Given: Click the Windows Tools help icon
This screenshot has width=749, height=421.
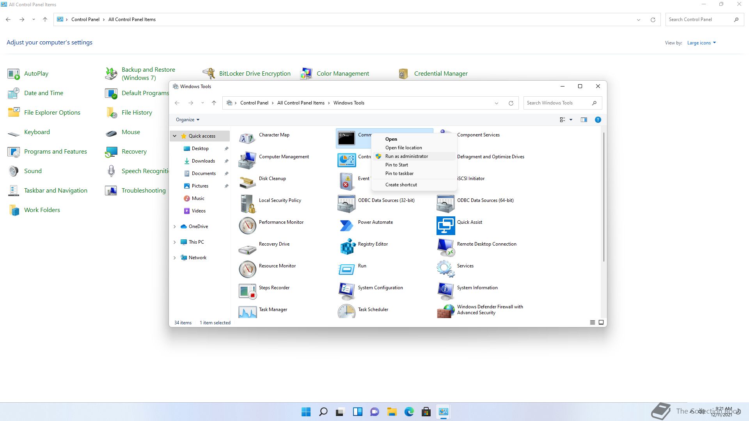Looking at the screenshot, I should click(598, 120).
